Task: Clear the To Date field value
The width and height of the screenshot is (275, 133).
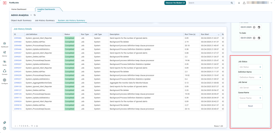Action: (254, 38)
